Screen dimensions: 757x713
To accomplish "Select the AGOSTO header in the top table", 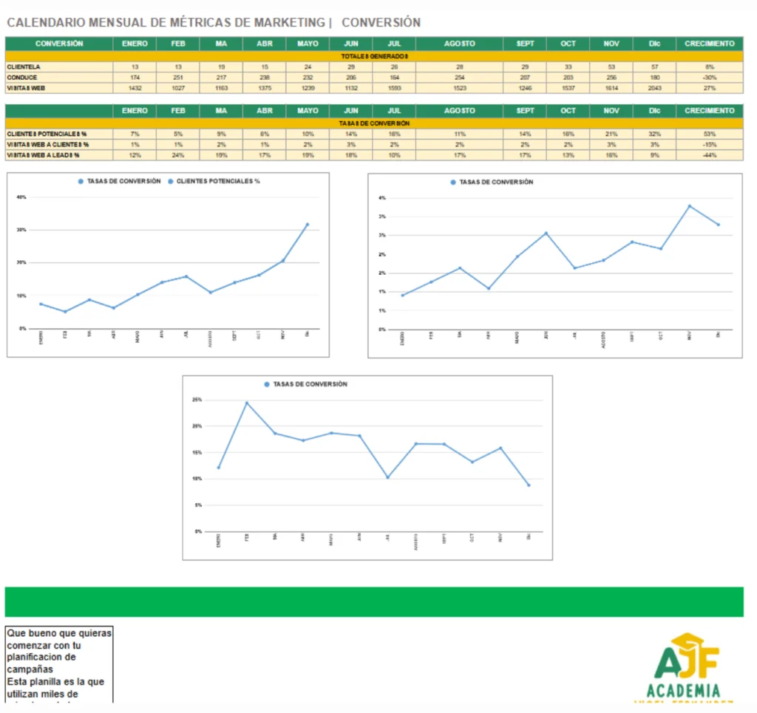I will pyautogui.click(x=460, y=44).
